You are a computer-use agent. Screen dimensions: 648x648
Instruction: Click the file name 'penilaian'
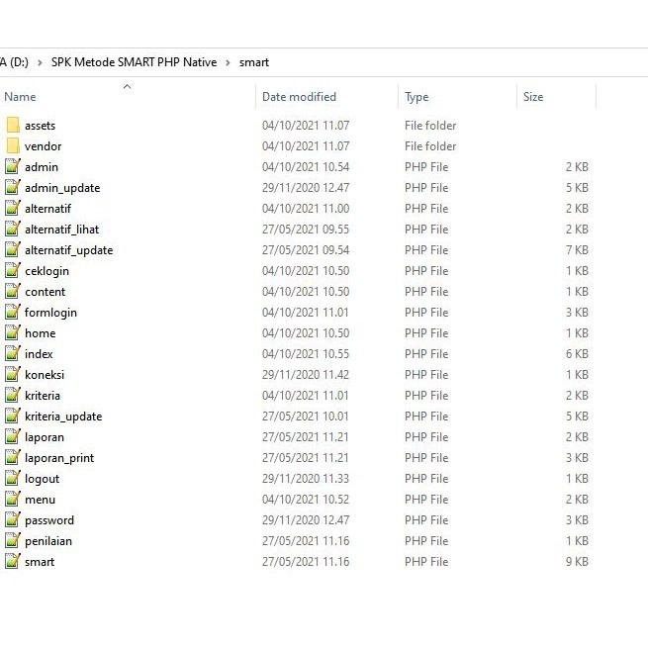pos(48,541)
